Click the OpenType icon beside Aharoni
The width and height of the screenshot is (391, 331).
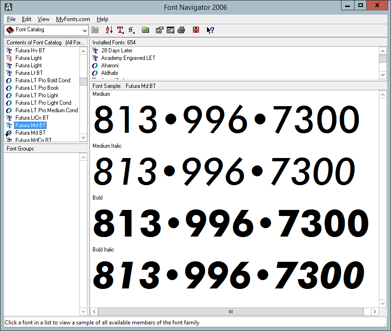[x=95, y=65]
